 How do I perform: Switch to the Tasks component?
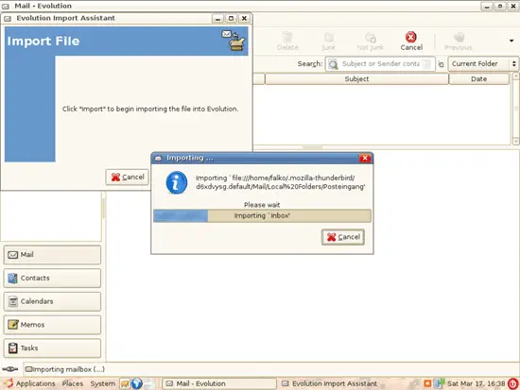coord(52,348)
